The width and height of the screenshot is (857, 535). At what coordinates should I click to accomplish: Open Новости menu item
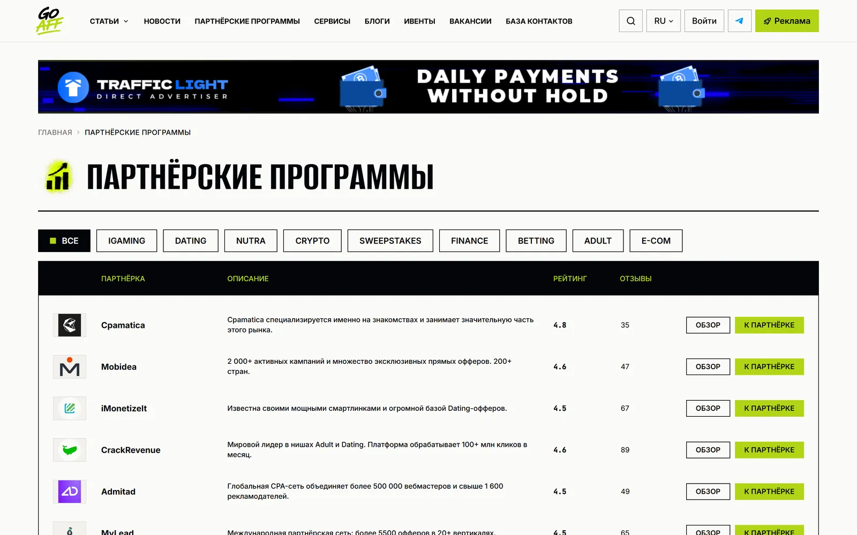(x=162, y=21)
